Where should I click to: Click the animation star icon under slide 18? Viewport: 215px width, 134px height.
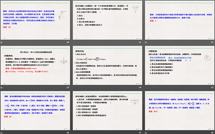[146, 133]
